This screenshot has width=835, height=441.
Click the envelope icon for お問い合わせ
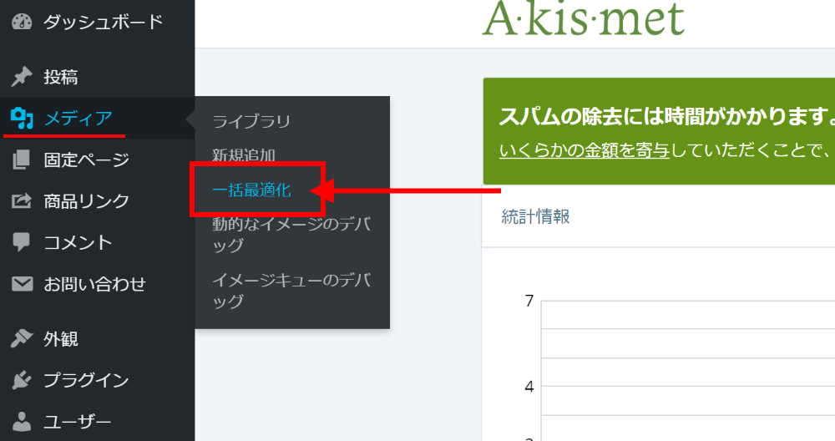coord(22,284)
